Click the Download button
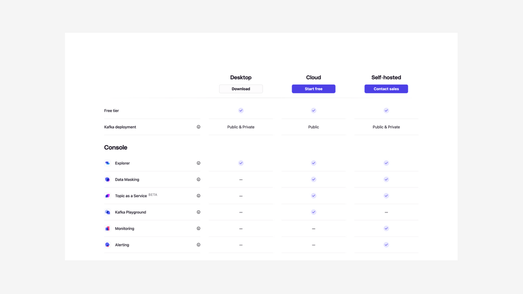 click(241, 89)
